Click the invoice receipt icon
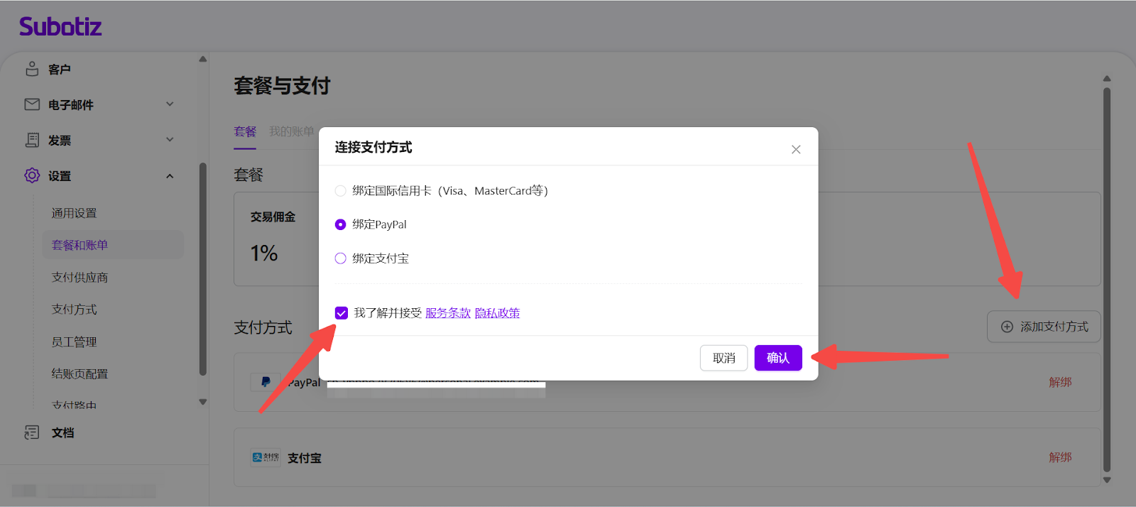Image resolution: width=1136 pixels, height=507 pixels. (32, 140)
